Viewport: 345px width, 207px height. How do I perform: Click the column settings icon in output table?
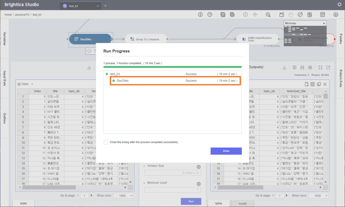point(313,84)
